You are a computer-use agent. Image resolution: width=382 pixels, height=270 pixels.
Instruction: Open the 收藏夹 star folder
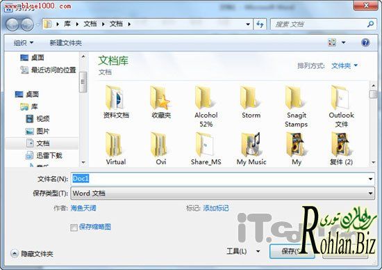point(160,98)
